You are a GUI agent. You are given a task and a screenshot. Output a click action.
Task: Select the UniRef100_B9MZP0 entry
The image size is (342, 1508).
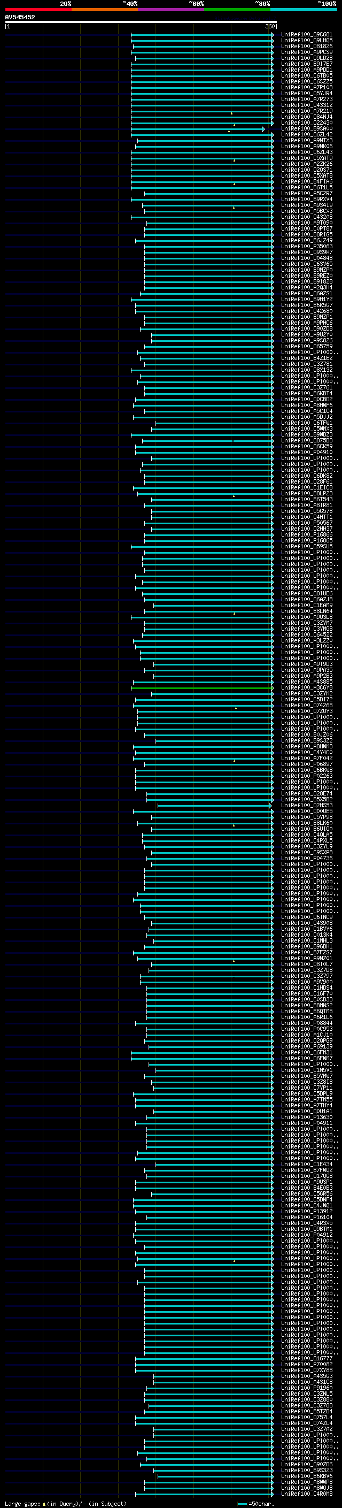pos(306,270)
